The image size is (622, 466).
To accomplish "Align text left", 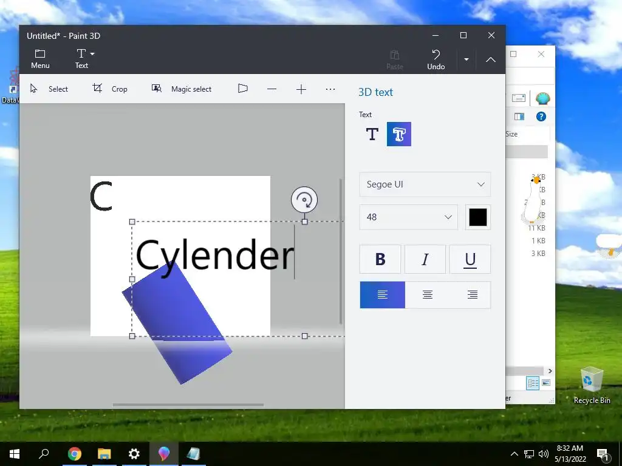I will [383, 295].
